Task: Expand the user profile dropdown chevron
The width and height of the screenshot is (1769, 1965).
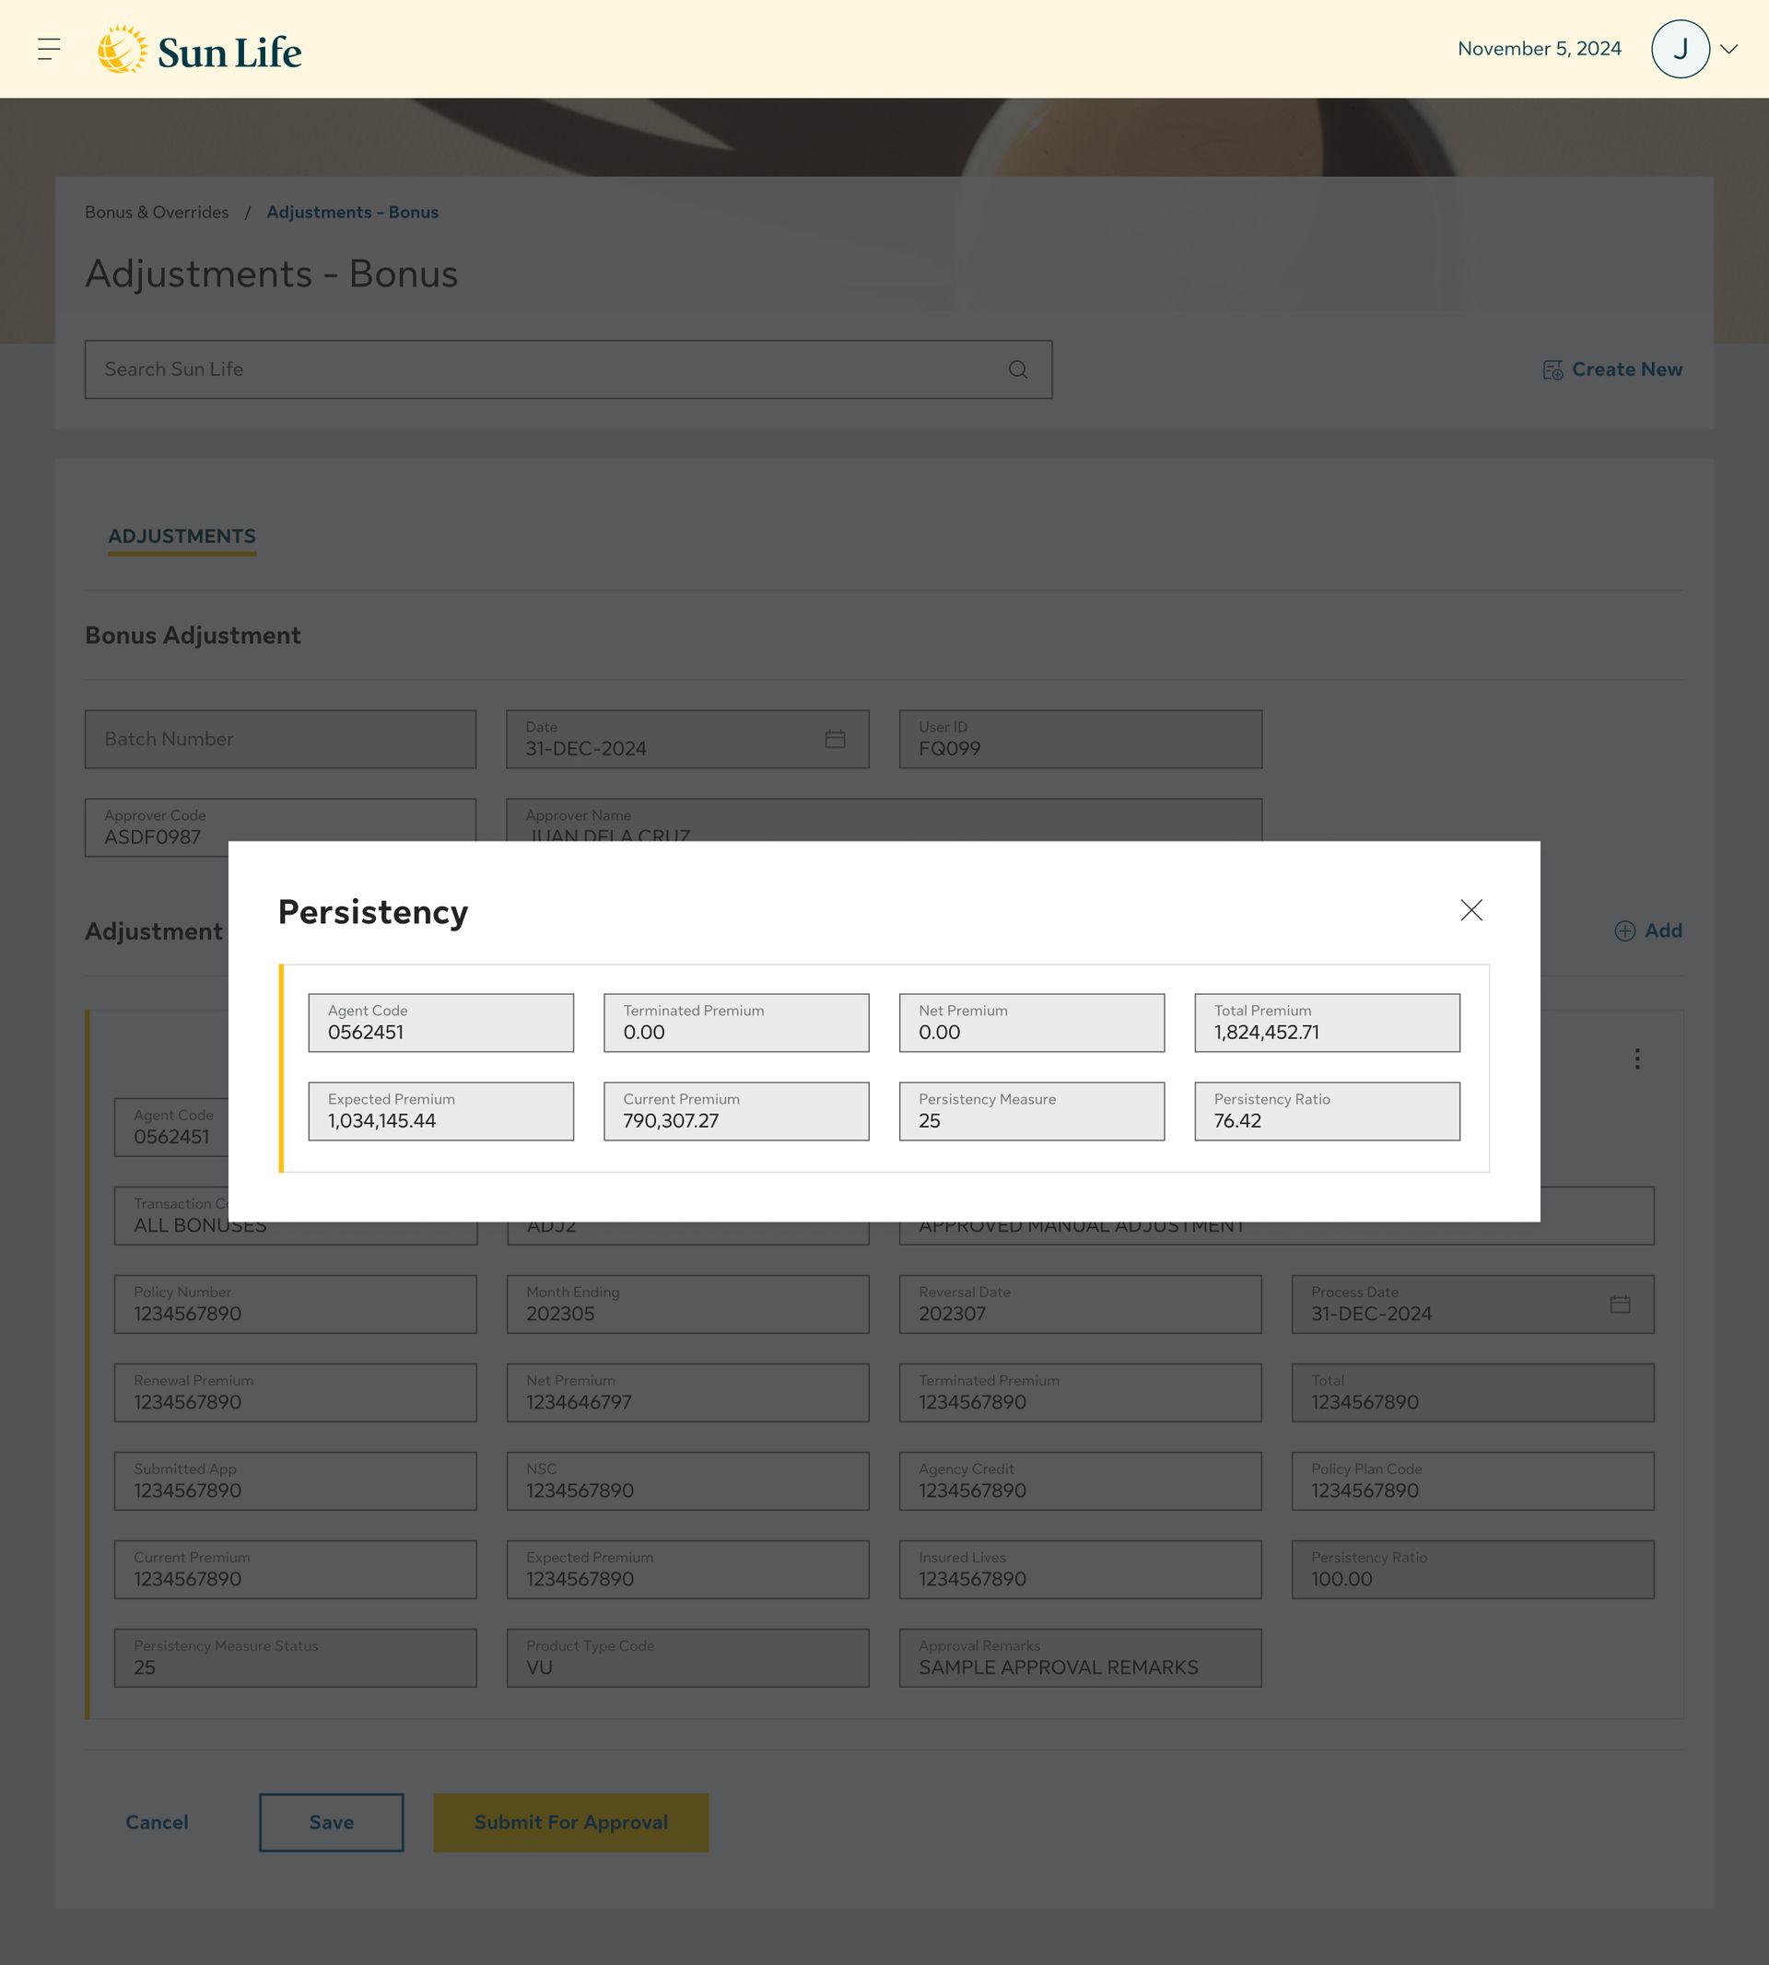Action: [x=1729, y=49]
